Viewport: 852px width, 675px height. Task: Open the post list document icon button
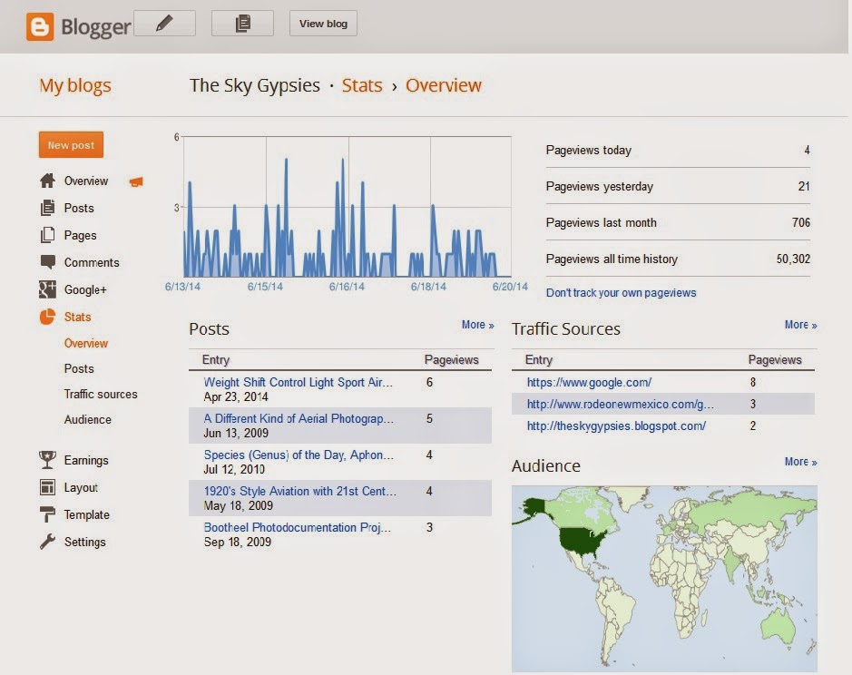tap(242, 24)
